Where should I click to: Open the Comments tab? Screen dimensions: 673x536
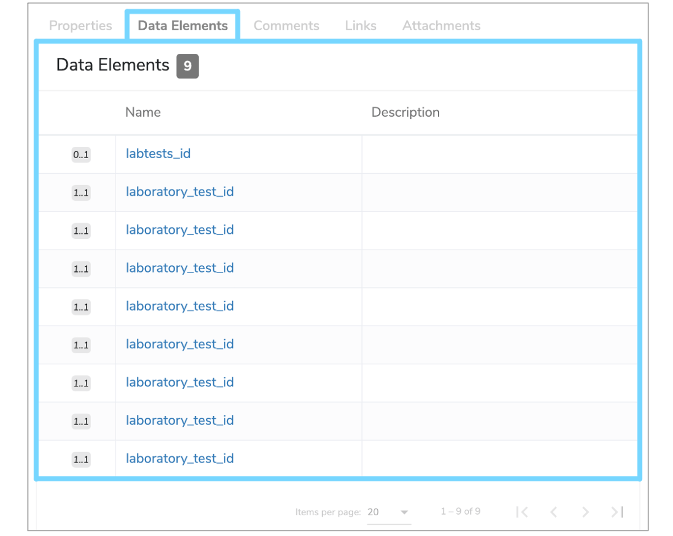[286, 25]
